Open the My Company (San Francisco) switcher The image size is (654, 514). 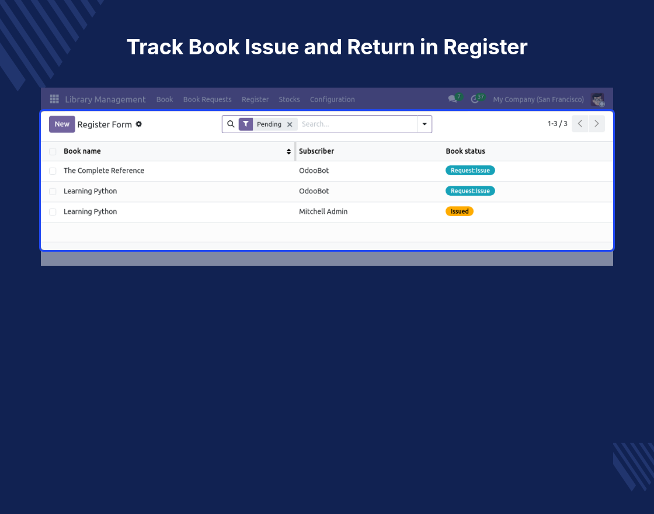point(538,99)
